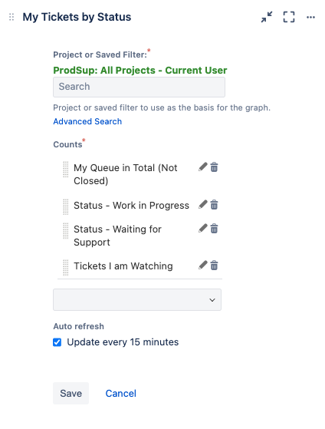Edit the Tickets I am Watching count
The width and height of the screenshot is (325, 429).
point(203,265)
